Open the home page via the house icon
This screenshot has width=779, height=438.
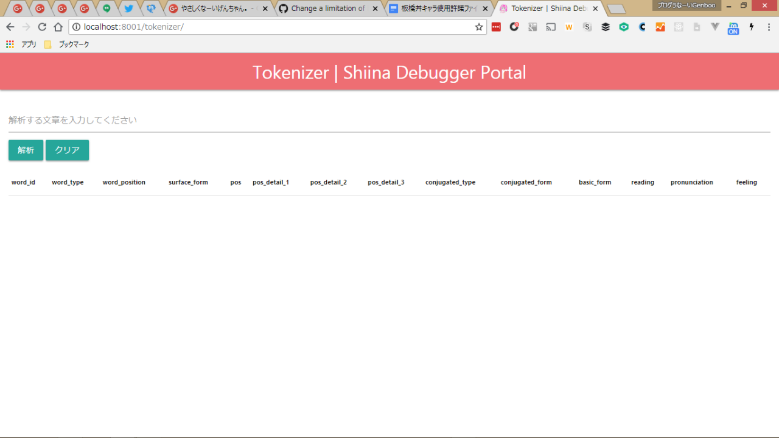click(x=58, y=27)
